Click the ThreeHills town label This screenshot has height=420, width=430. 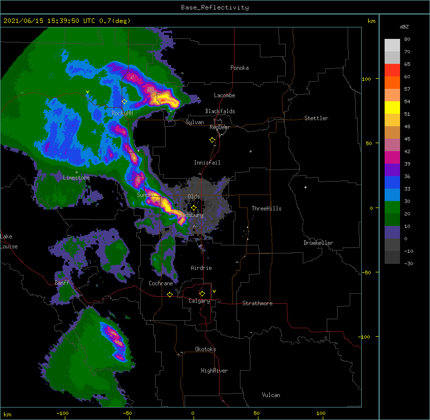[266, 209]
